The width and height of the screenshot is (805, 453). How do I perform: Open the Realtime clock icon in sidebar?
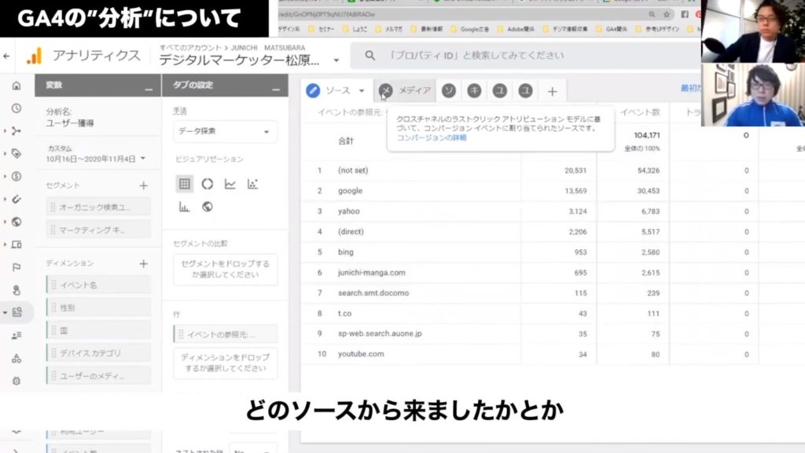17,108
